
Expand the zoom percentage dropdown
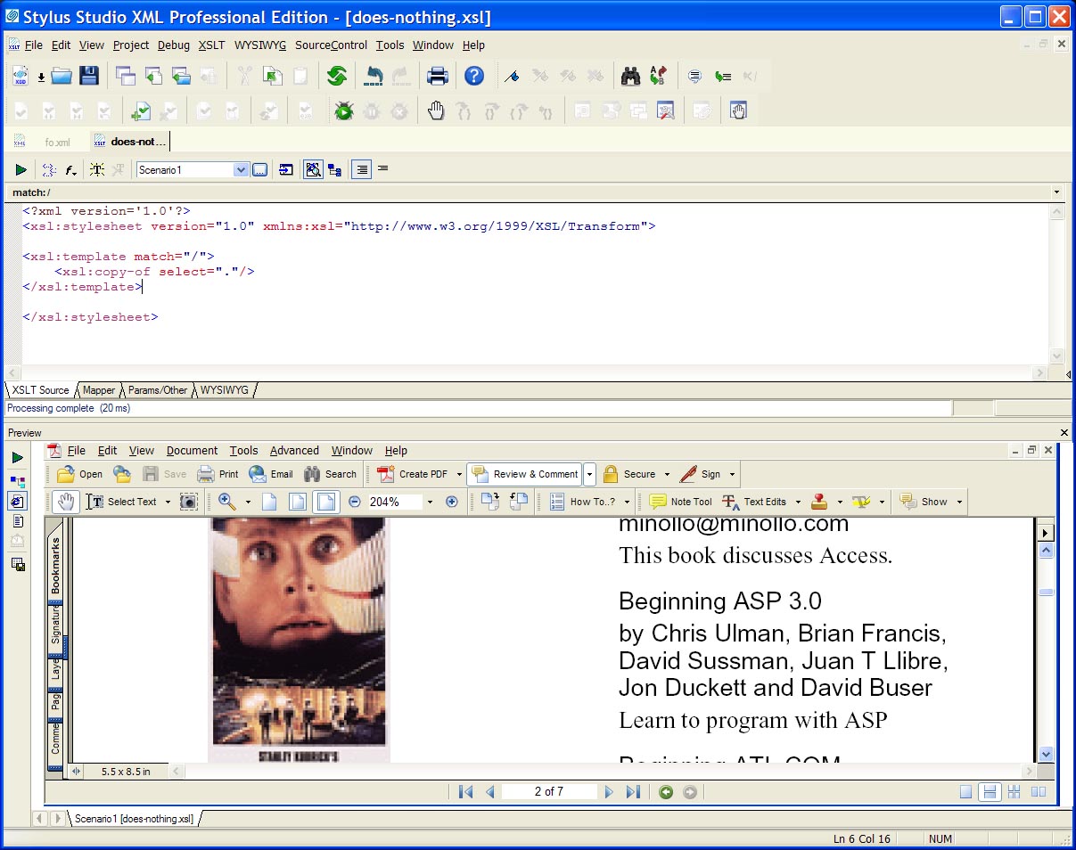pyautogui.click(x=430, y=503)
